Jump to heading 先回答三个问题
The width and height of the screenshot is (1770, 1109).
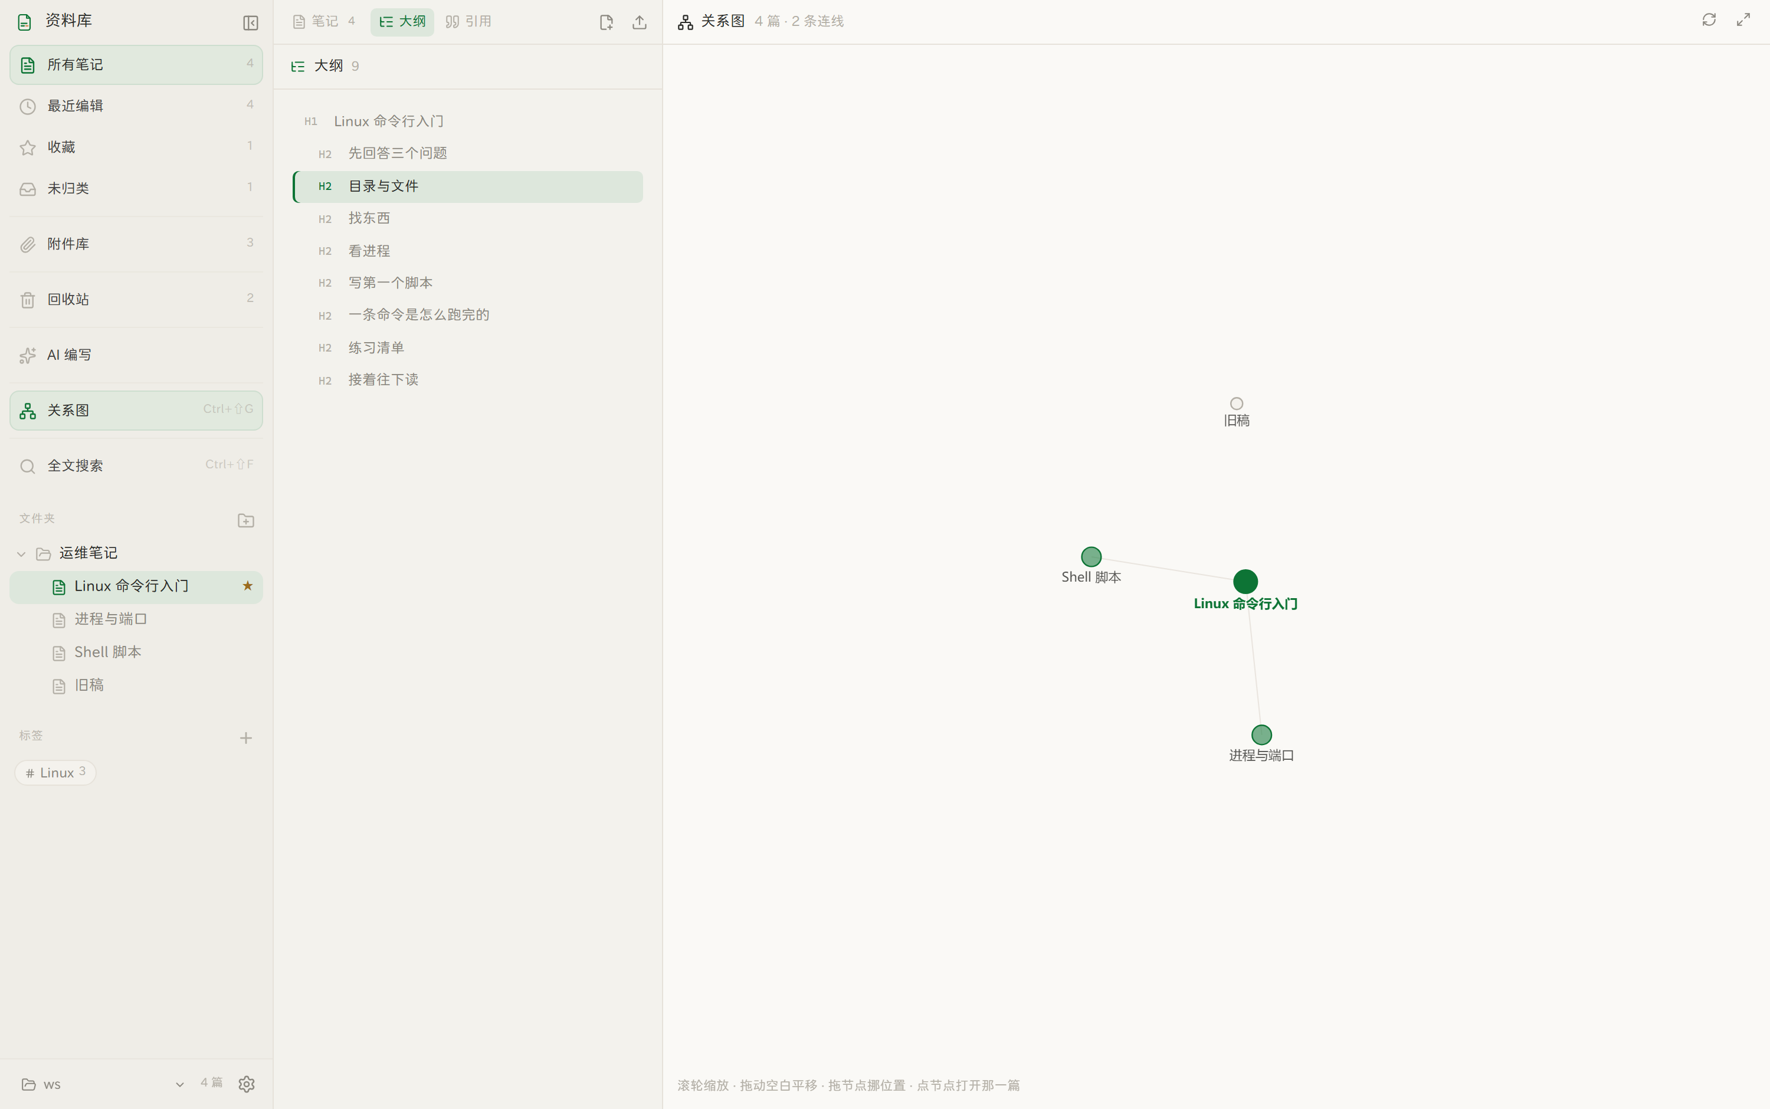coord(468,153)
